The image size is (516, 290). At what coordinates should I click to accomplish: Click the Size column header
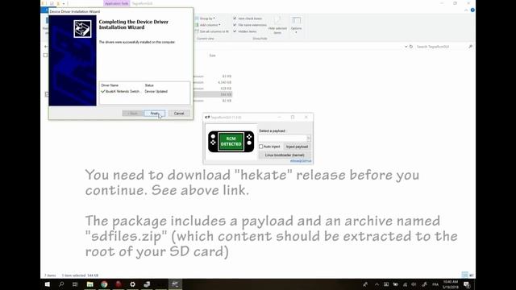tap(213, 56)
